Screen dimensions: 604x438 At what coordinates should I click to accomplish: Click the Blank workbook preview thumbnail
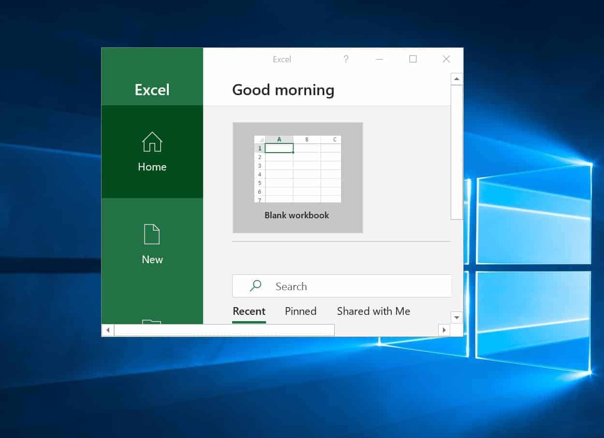point(297,169)
